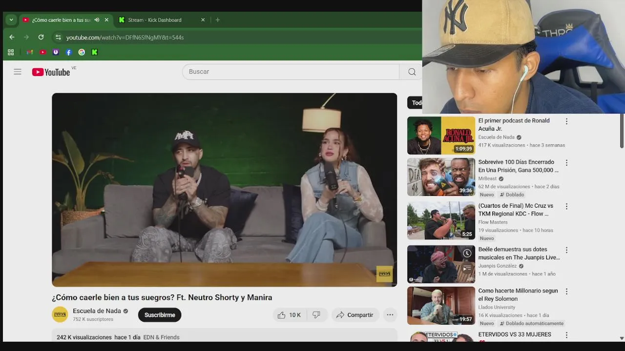Click the scrollbar down arrow

pyautogui.click(x=622, y=338)
